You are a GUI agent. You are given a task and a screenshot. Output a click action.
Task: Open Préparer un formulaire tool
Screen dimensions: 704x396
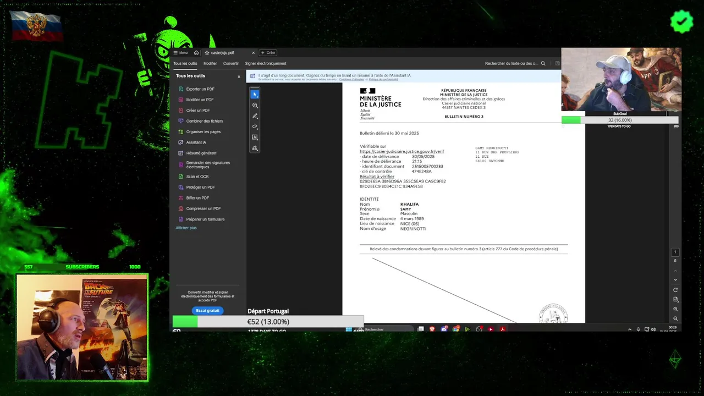click(x=205, y=219)
